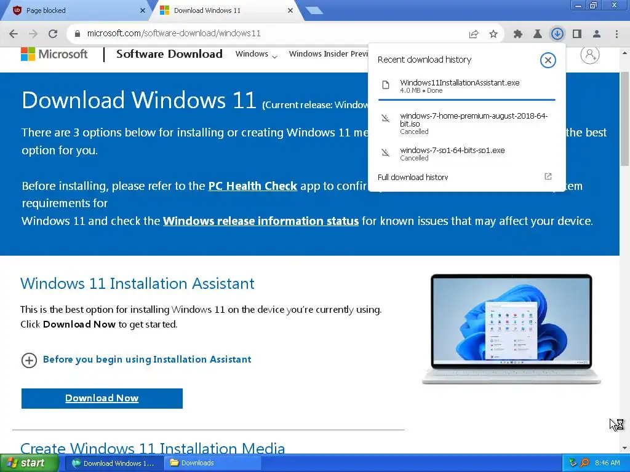
Task: Close the Page blocked tab
Action: pos(142,10)
